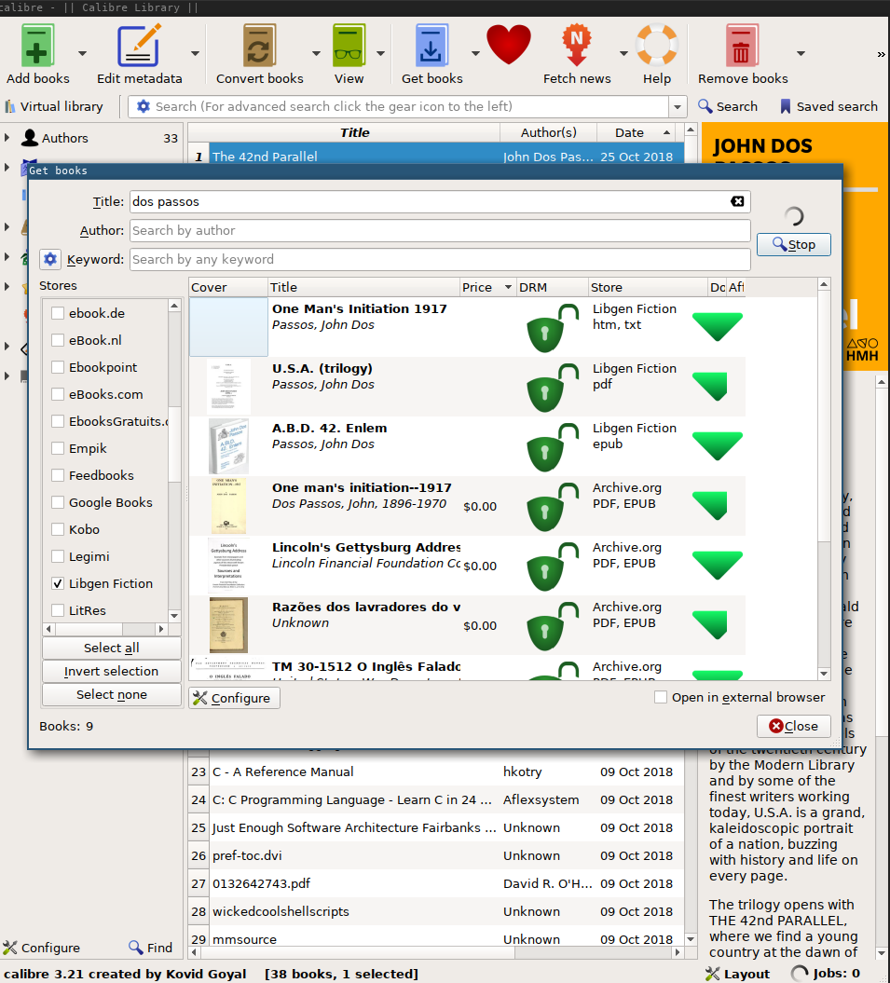The height and width of the screenshot is (983, 890).
Task: Close the Get books dialog
Action: (793, 726)
